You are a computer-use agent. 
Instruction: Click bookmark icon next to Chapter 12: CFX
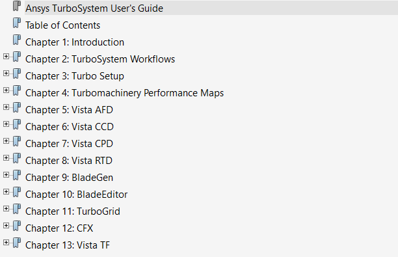[x=17, y=226]
